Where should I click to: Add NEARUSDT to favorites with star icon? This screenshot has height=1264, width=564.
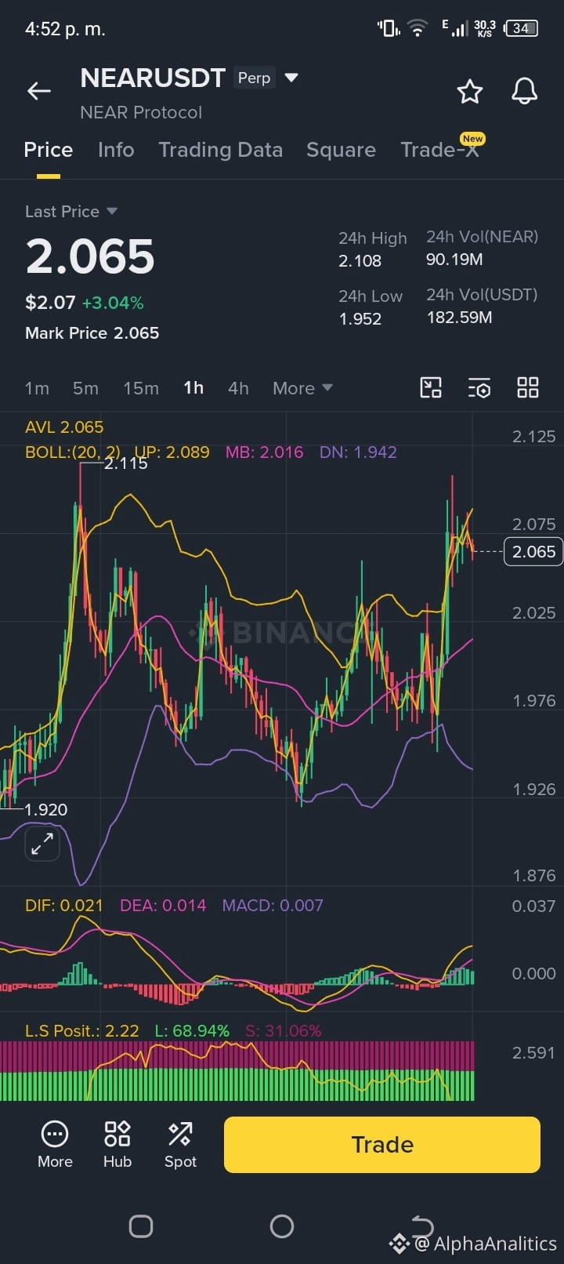pyautogui.click(x=470, y=92)
